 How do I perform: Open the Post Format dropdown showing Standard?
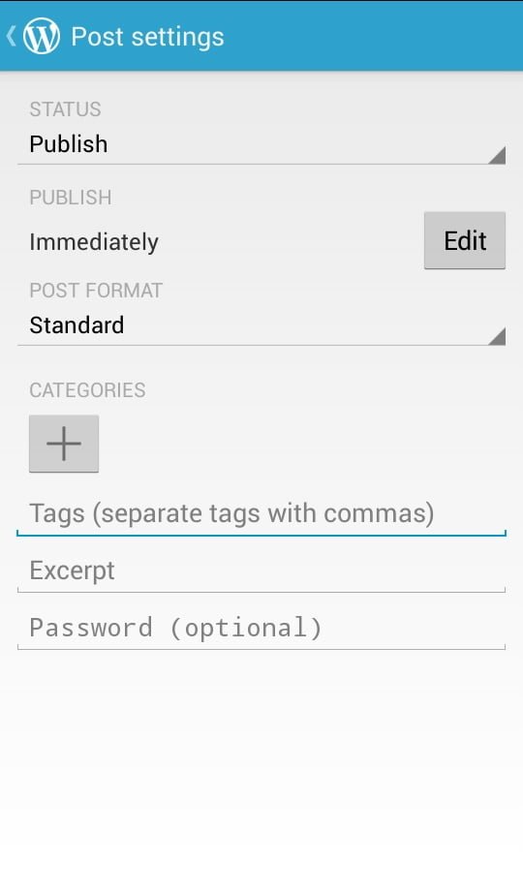click(261, 325)
